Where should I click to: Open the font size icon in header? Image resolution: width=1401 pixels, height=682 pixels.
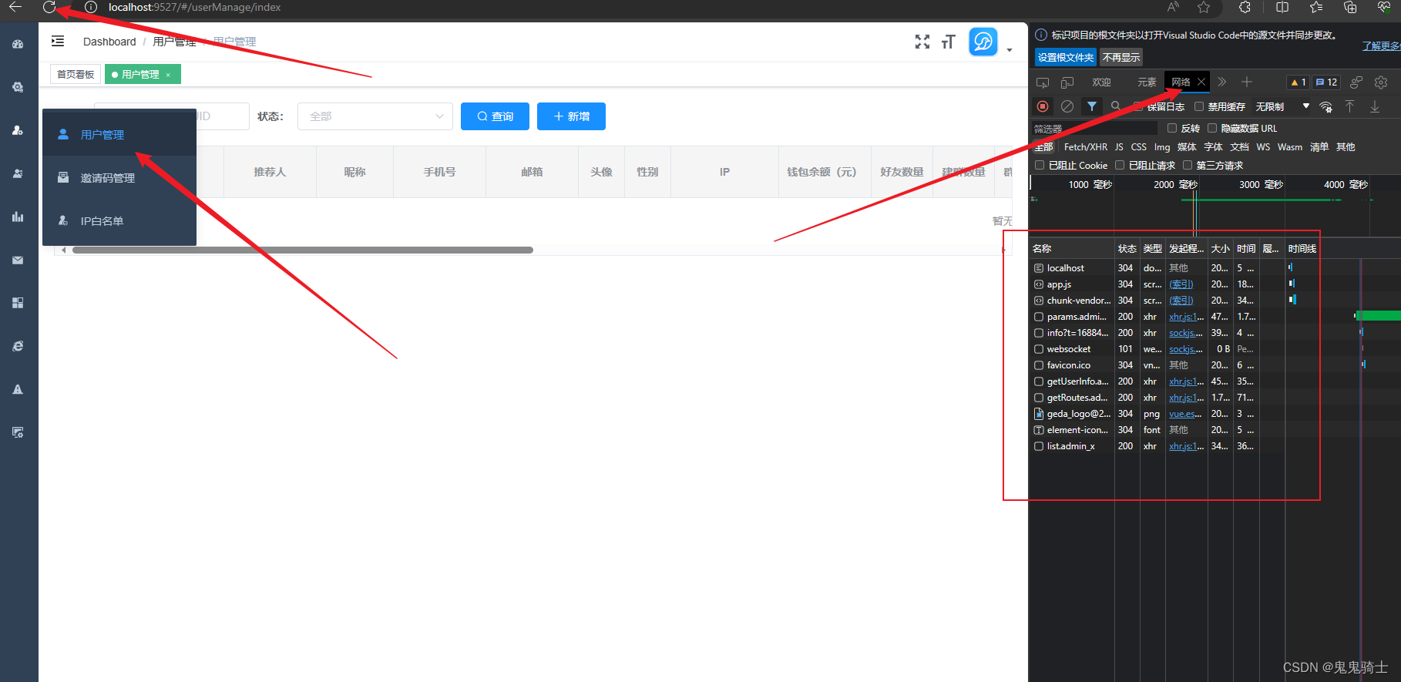[x=949, y=42]
